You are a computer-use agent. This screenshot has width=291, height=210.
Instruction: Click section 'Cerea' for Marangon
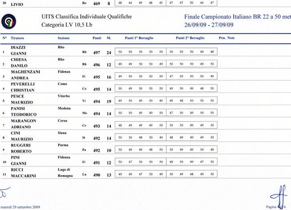pyautogui.click(x=62, y=121)
